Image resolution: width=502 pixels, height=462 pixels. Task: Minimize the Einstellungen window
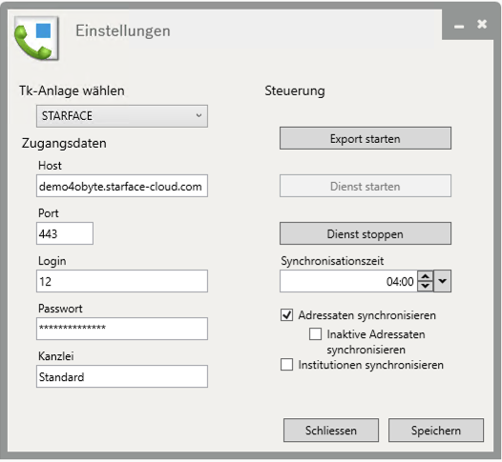tap(459, 27)
